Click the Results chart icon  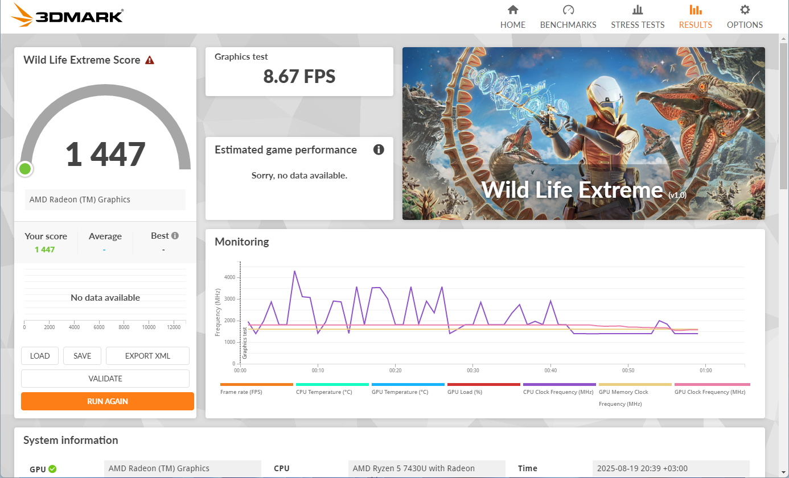(695, 10)
